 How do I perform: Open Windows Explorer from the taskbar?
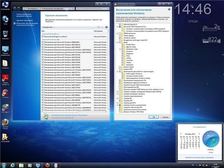pos(21,165)
